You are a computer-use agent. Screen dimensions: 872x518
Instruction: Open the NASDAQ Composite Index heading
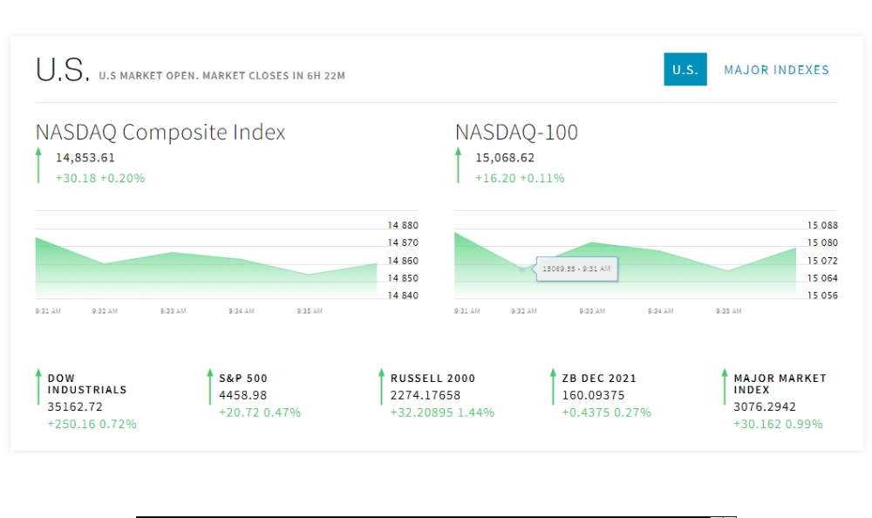160,133
